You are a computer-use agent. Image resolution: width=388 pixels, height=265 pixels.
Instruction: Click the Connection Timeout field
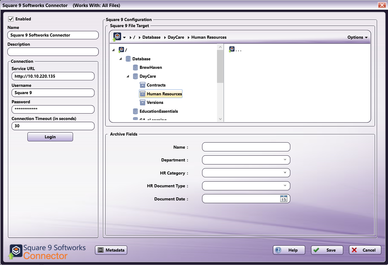(x=53, y=126)
